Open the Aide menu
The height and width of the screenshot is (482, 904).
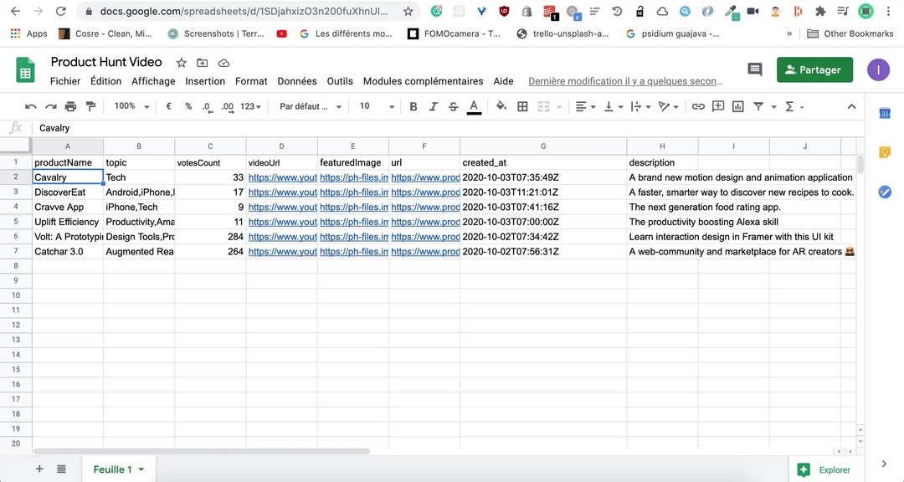[x=503, y=81]
